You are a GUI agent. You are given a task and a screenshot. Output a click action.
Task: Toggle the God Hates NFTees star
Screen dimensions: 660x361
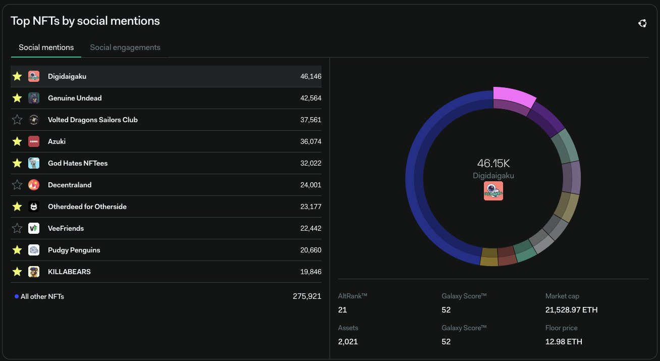[x=17, y=163]
